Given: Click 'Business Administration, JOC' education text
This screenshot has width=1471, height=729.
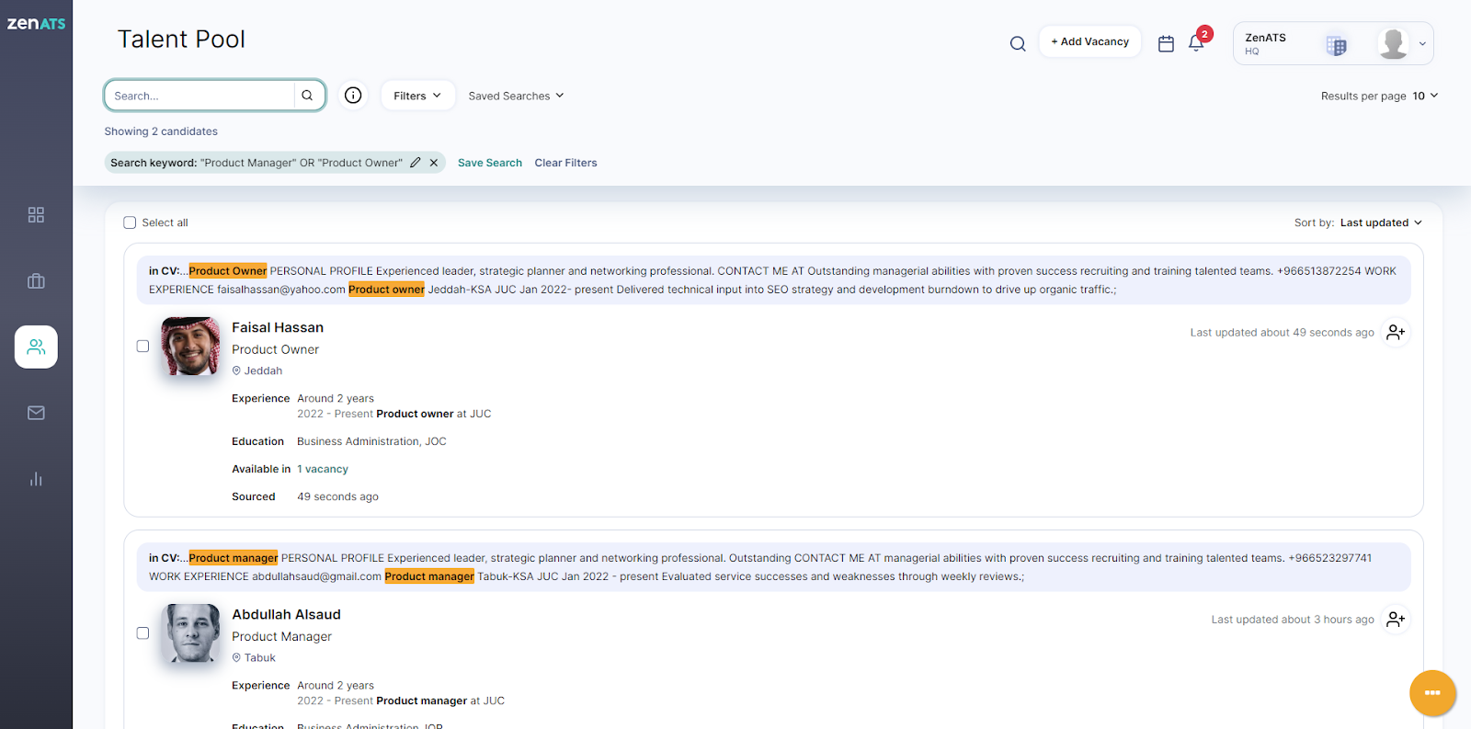Looking at the screenshot, I should 371,441.
